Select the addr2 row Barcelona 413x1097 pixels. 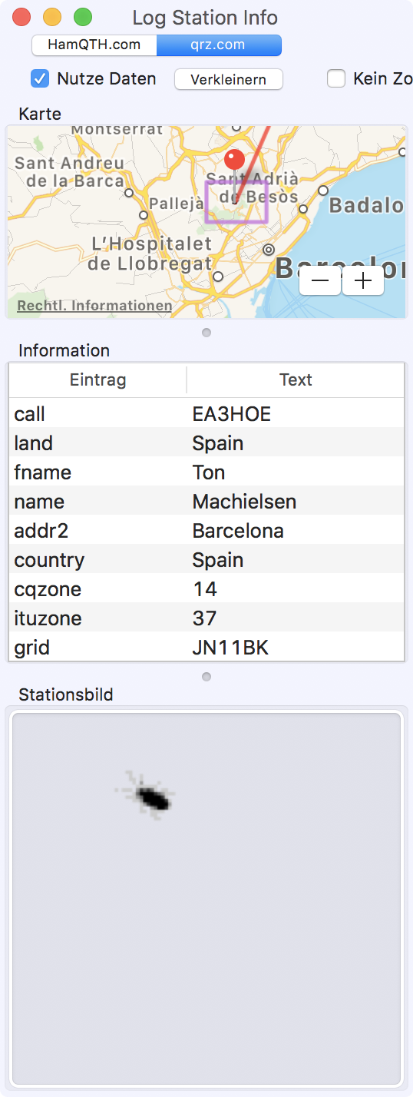206,531
